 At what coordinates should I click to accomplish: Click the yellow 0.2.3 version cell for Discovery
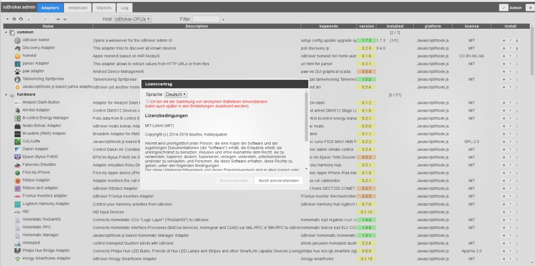pyautogui.click(x=366, y=48)
